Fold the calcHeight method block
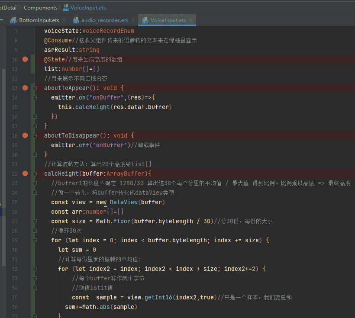 point(35,173)
